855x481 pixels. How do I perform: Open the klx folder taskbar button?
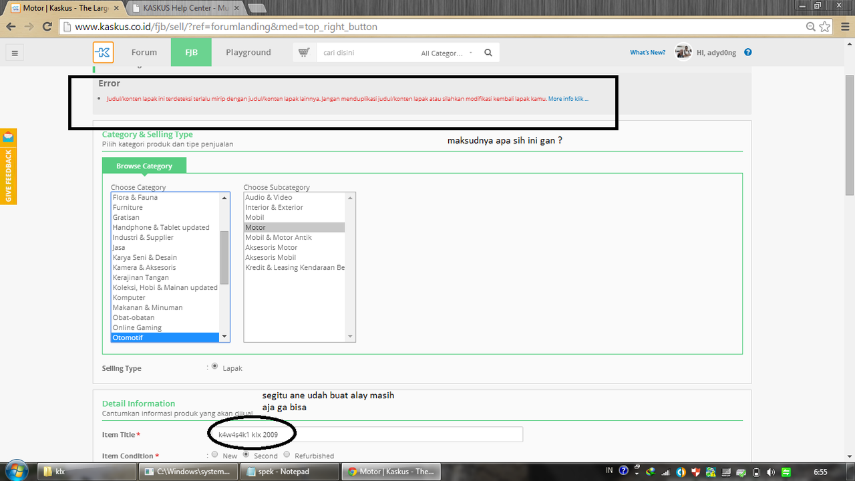(x=88, y=471)
